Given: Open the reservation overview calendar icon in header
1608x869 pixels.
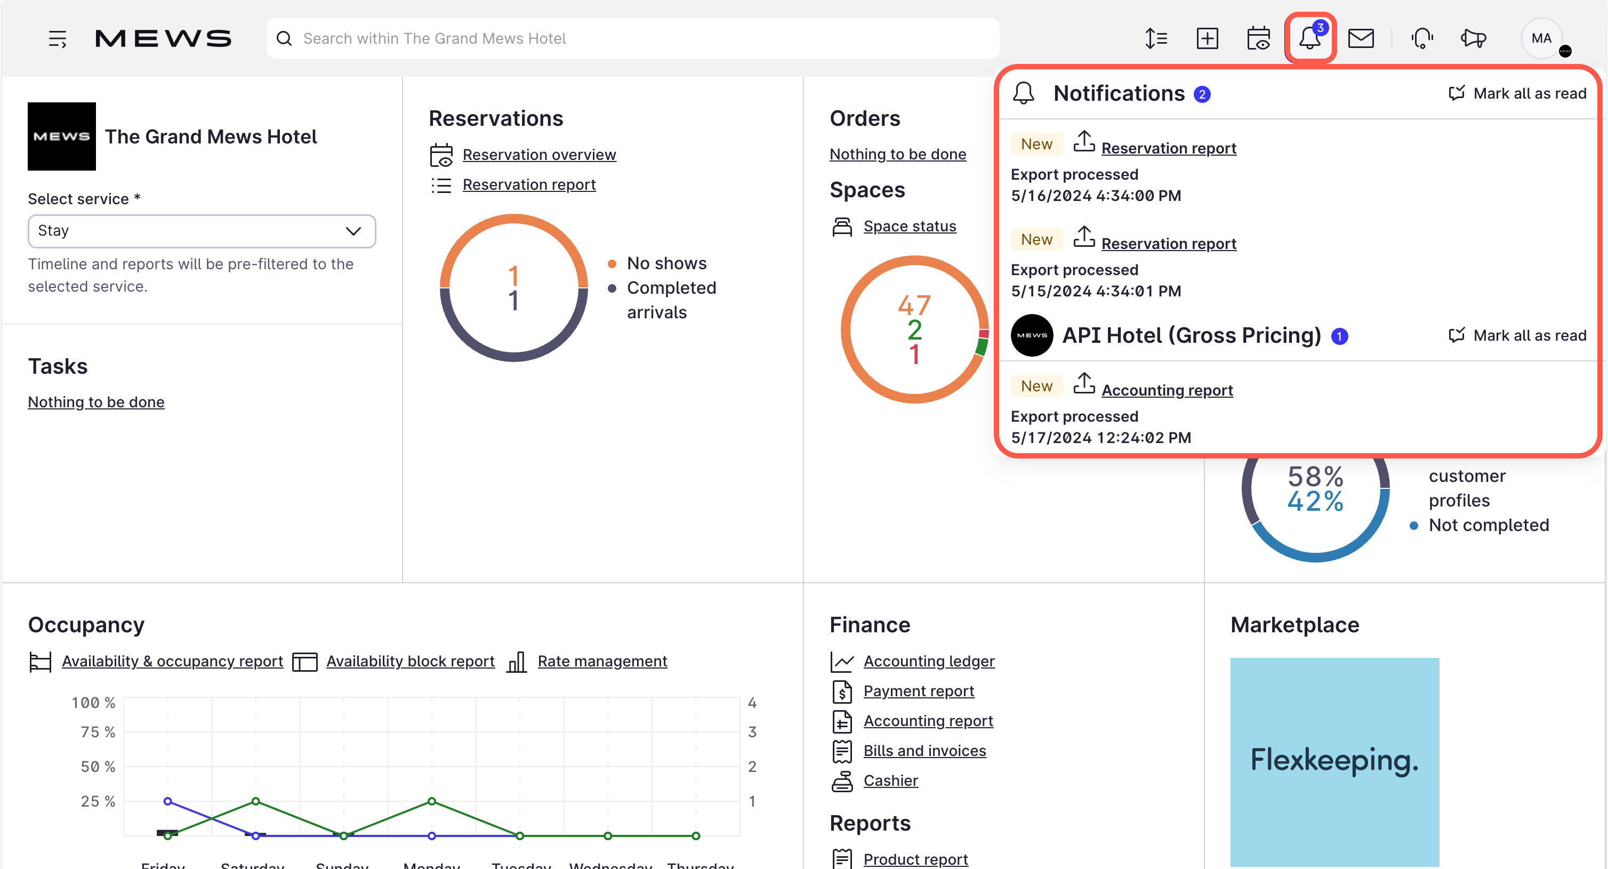Looking at the screenshot, I should 1258,39.
